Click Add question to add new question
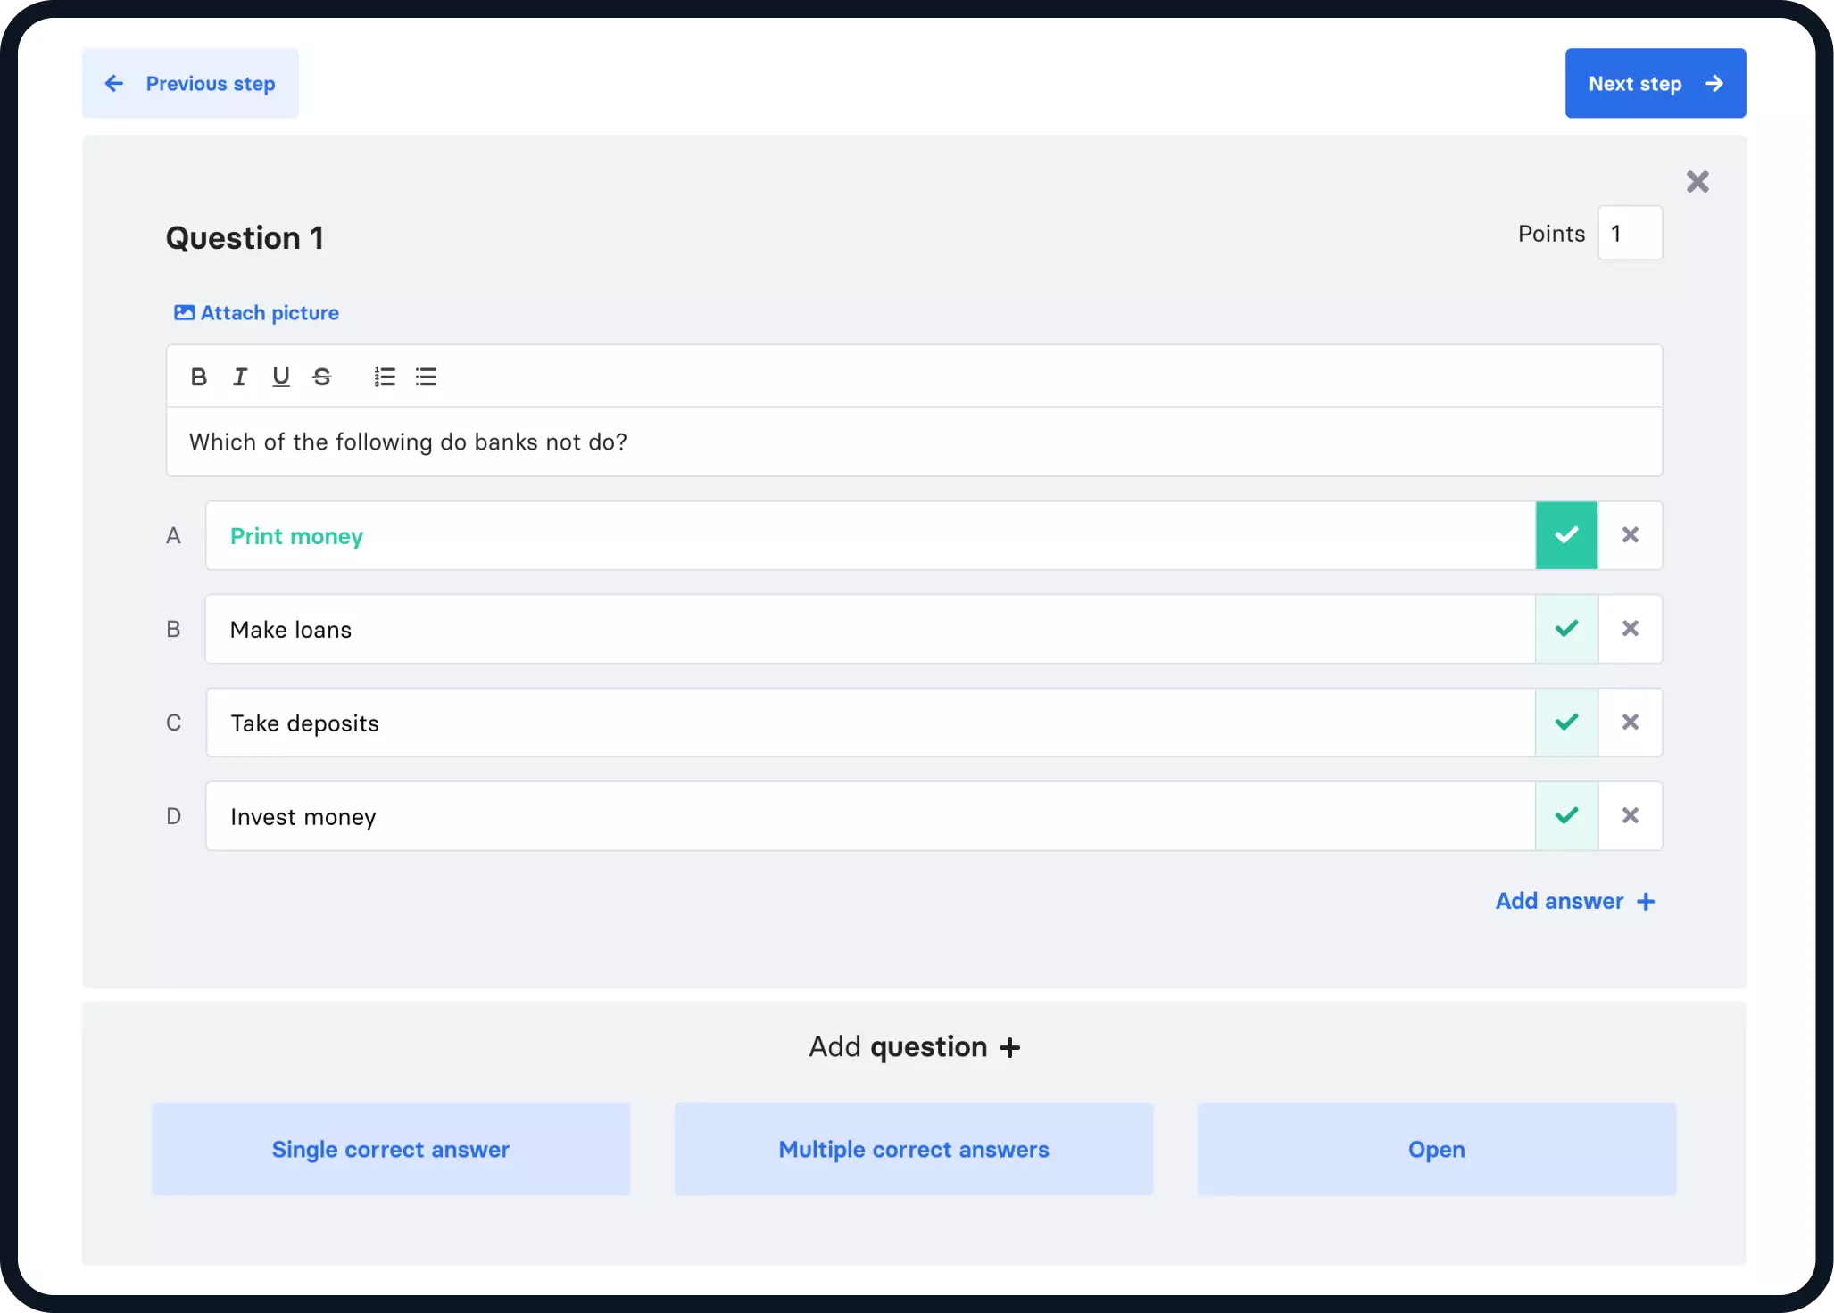1834x1313 pixels. tap(916, 1047)
